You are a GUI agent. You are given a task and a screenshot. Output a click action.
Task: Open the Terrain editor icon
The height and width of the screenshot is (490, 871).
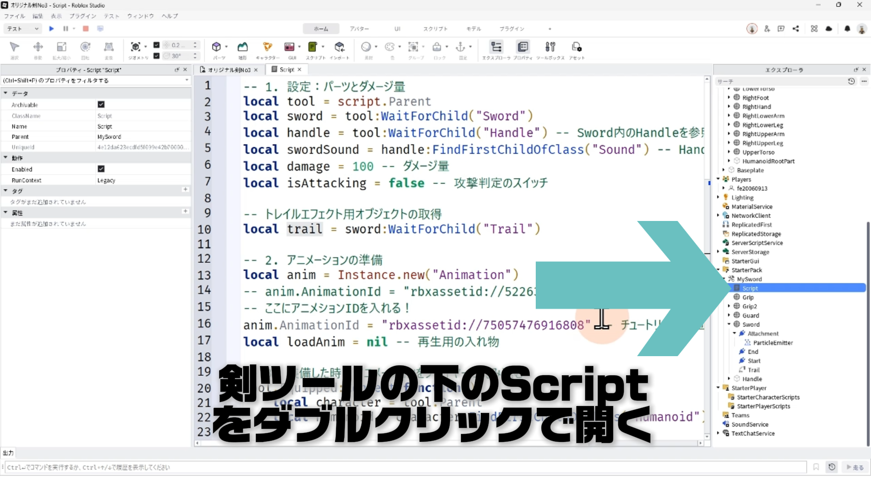point(243,47)
